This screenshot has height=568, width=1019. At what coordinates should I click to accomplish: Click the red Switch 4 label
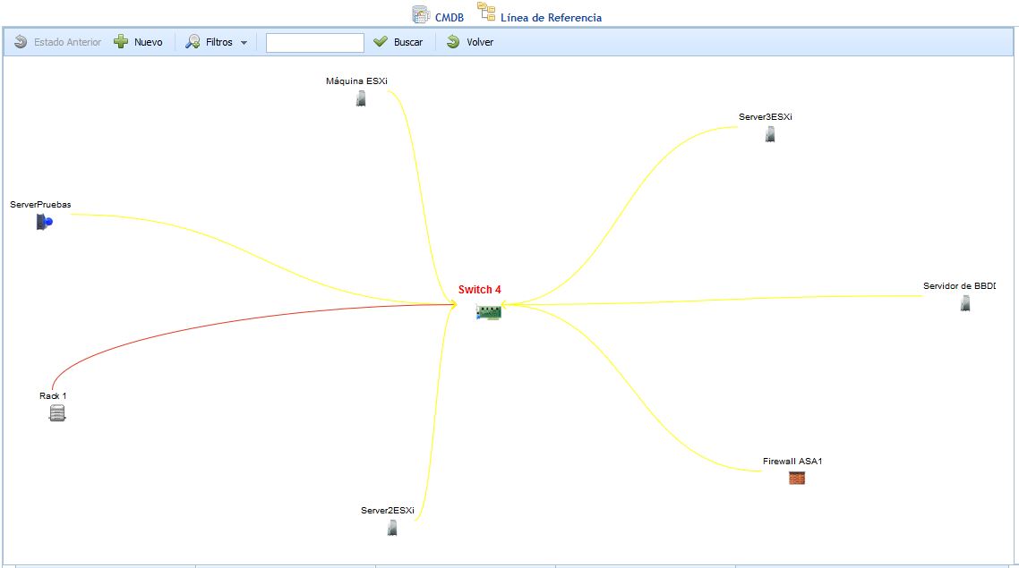pyautogui.click(x=480, y=289)
